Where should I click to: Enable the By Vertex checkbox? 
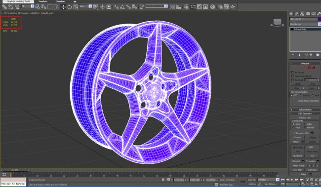point(292,73)
